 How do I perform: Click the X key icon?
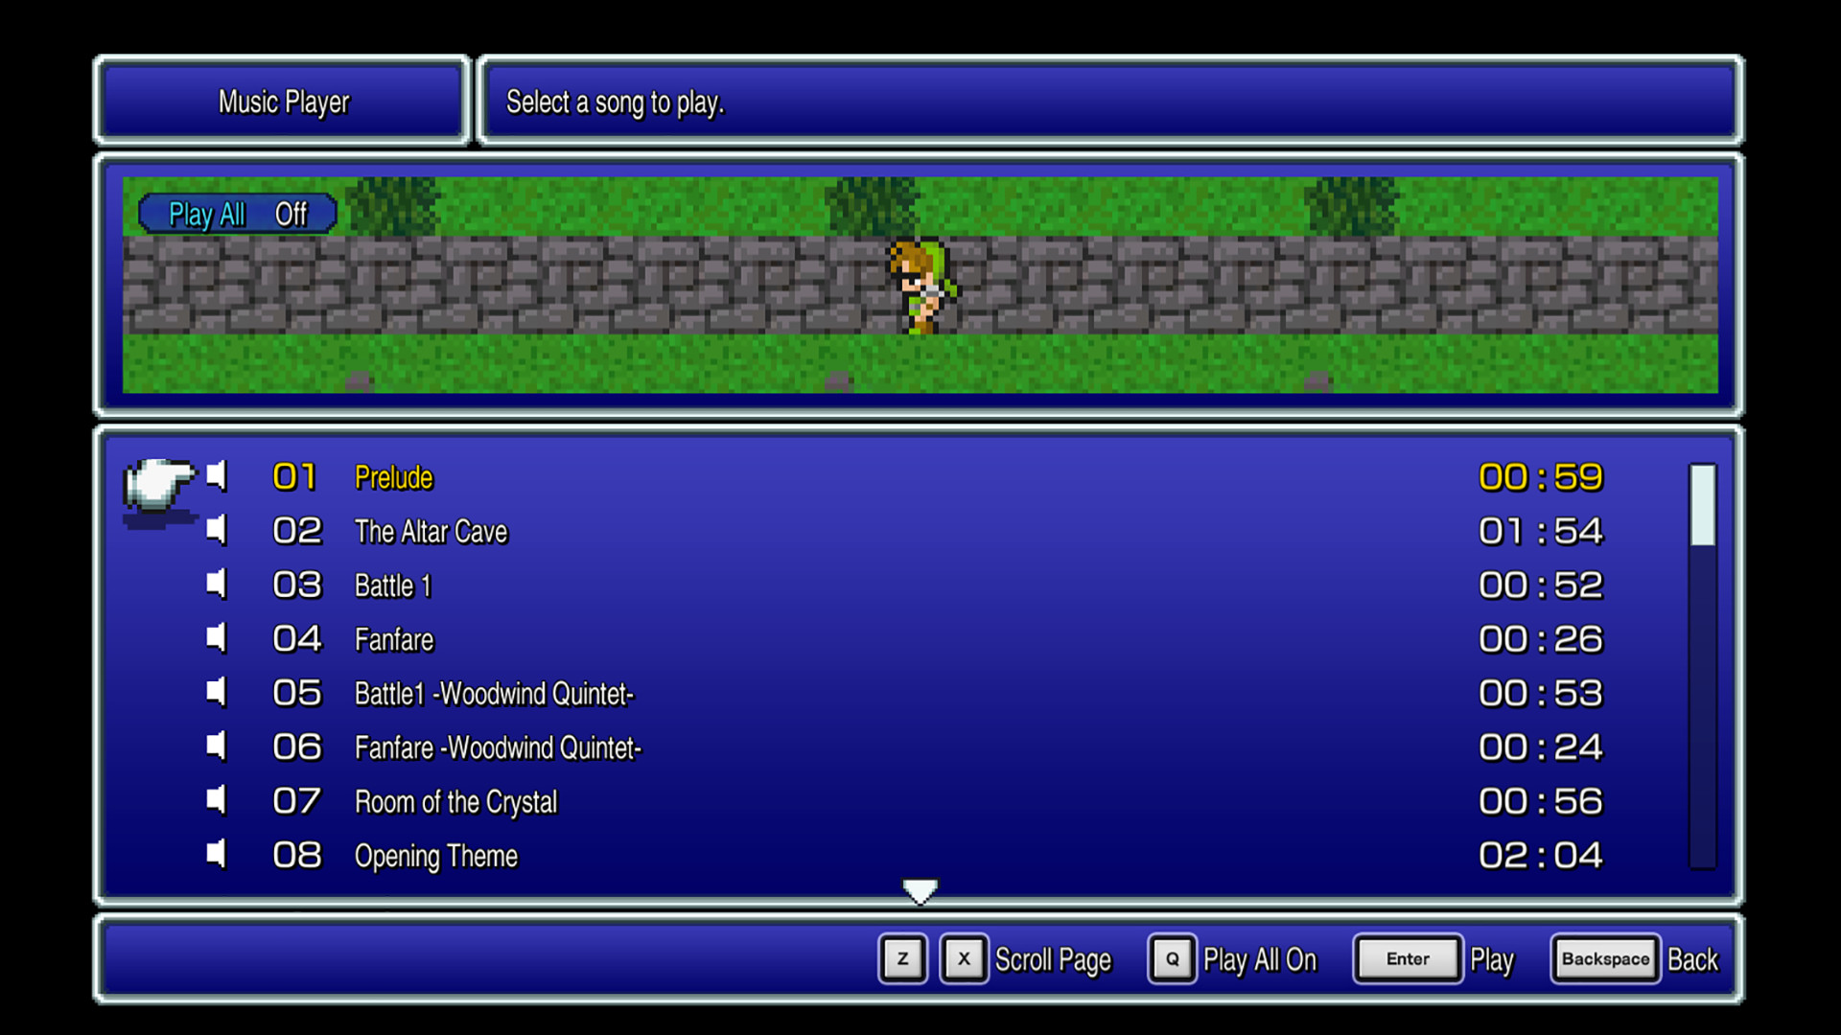pyautogui.click(x=964, y=958)
